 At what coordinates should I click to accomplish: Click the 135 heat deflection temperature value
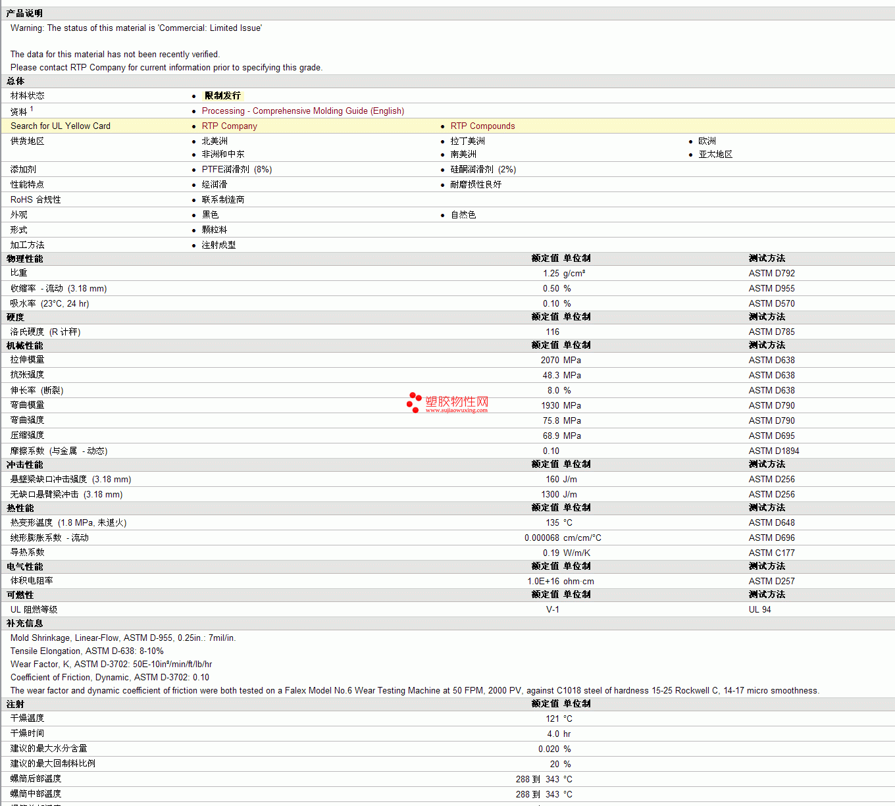point(553,523)
